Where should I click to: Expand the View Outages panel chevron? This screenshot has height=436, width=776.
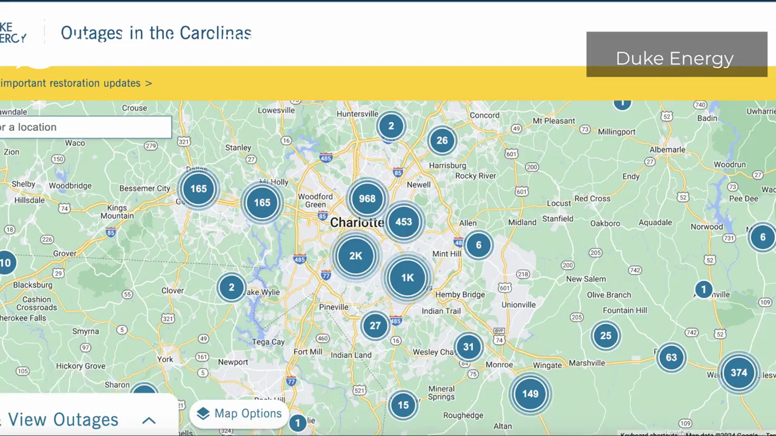149,420
